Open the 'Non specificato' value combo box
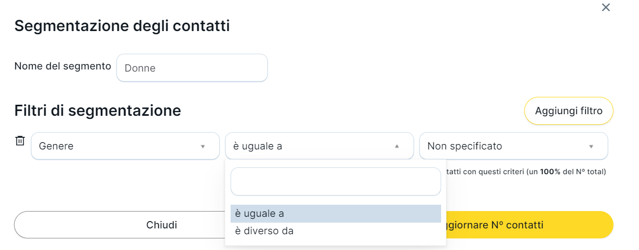Screen dimensions: 639x250 (x=507, y=146)
